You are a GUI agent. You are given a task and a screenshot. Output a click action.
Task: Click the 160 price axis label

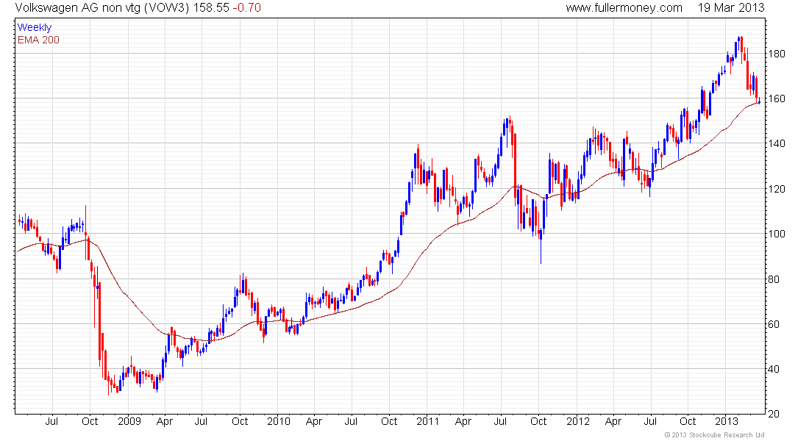click(777, 98)
